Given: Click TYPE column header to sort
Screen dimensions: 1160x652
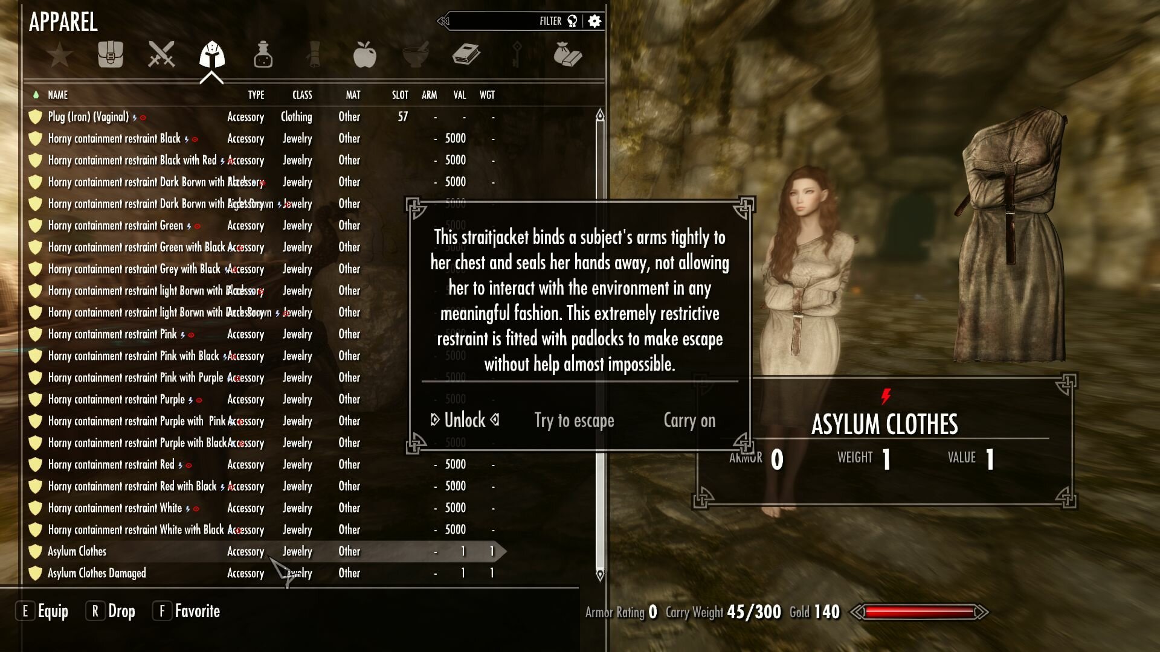Looking at the screenshot, I should tap(255, 95).
